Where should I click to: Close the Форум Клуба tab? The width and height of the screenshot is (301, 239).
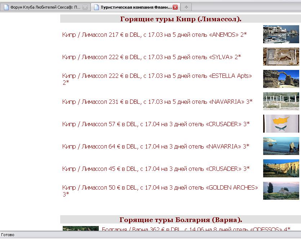pyautogui.click(x=85, y=7)
